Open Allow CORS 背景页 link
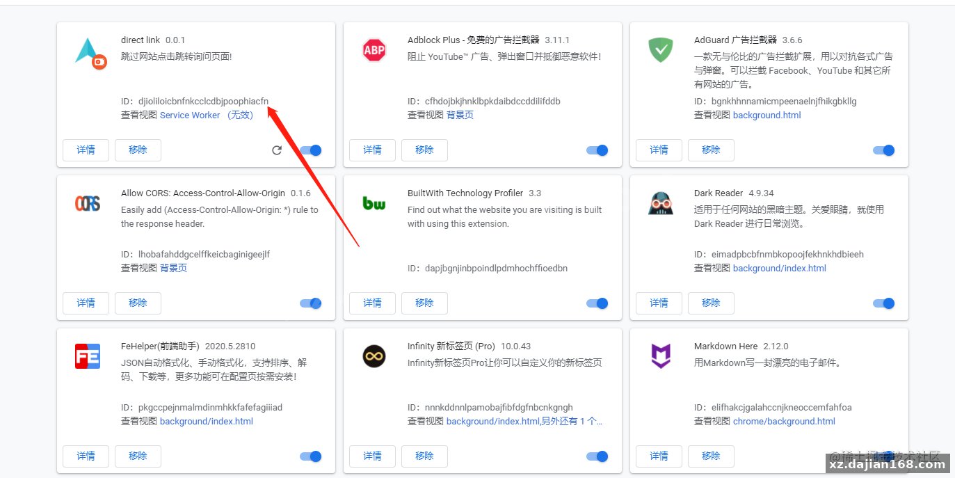 point(173,269)
